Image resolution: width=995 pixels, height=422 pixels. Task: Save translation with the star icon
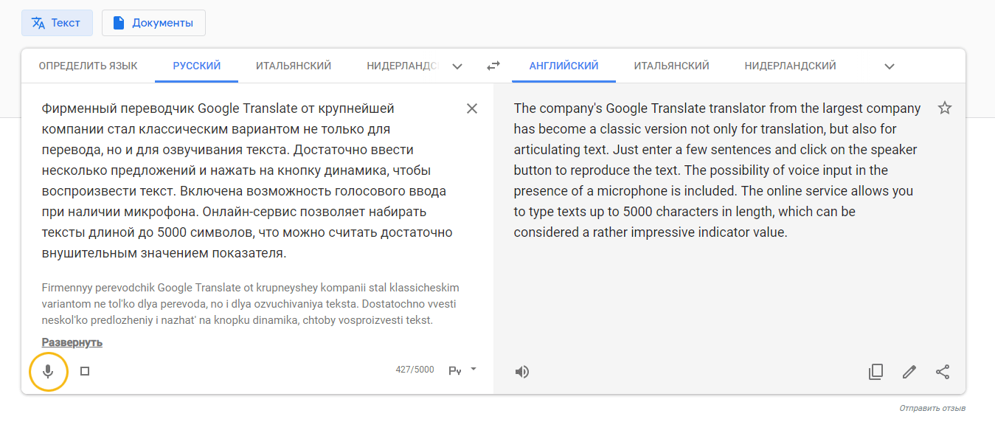(945, 108)
